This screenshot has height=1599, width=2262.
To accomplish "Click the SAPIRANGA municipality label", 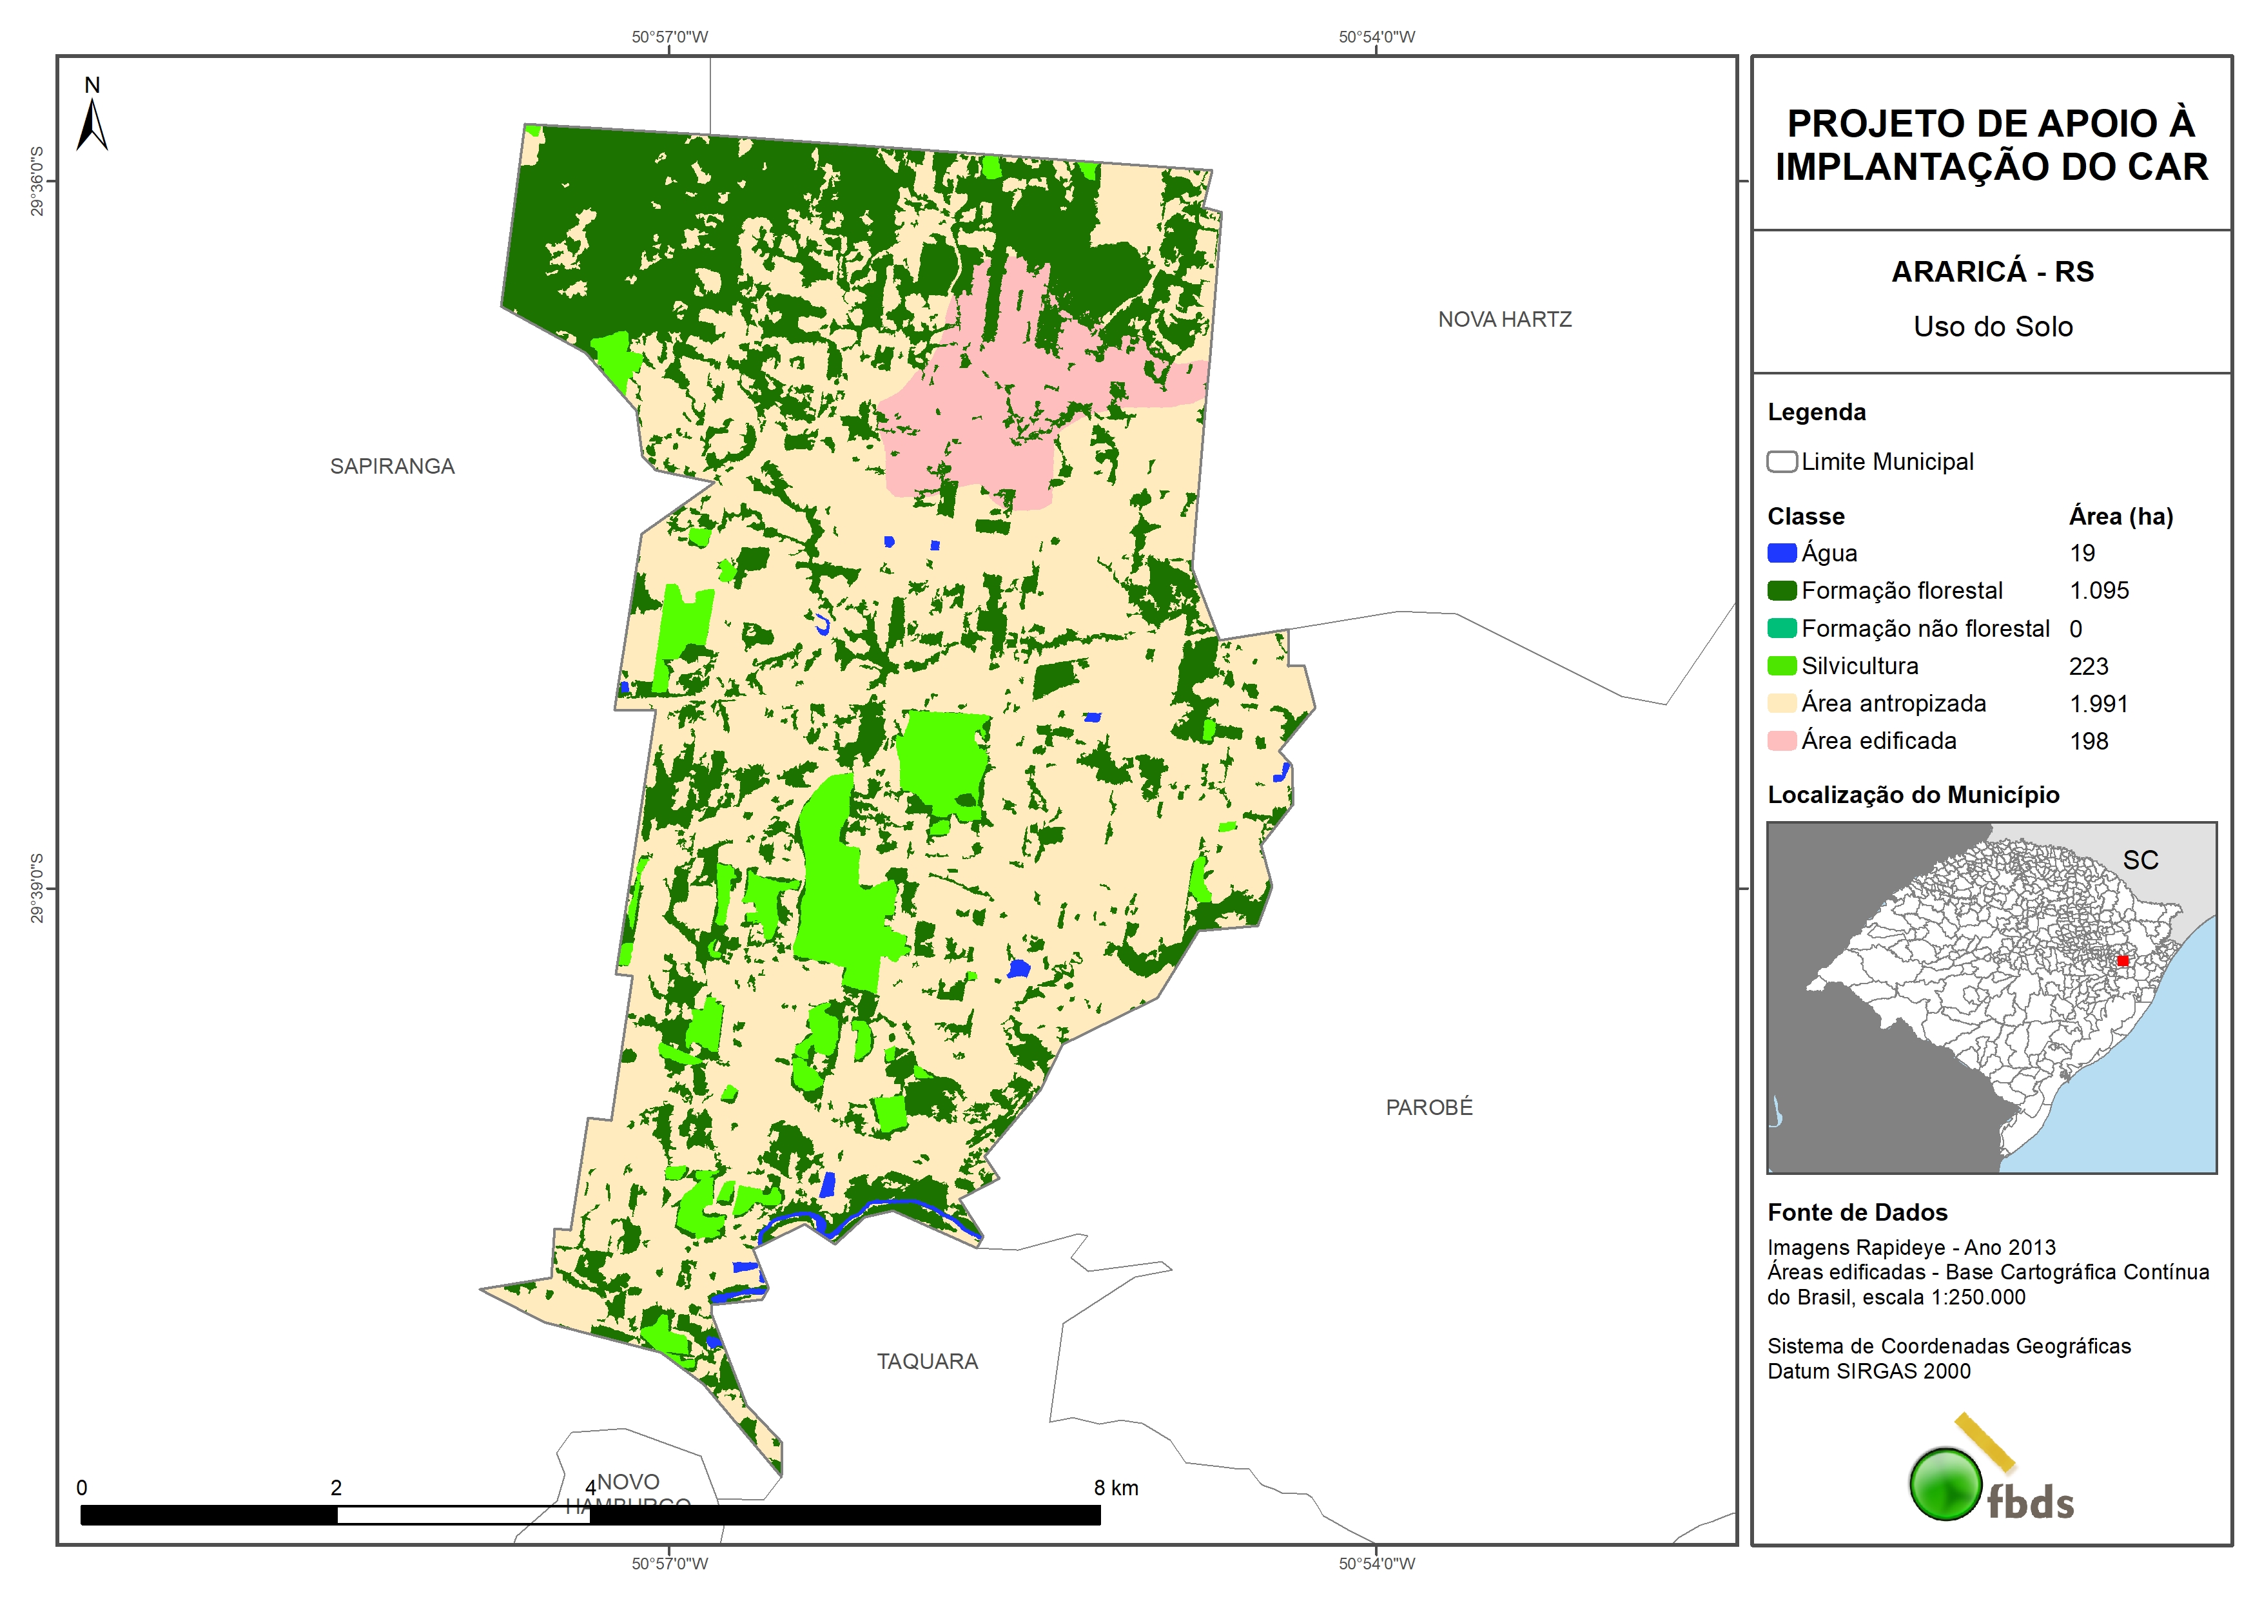I will tap(392, 467).
